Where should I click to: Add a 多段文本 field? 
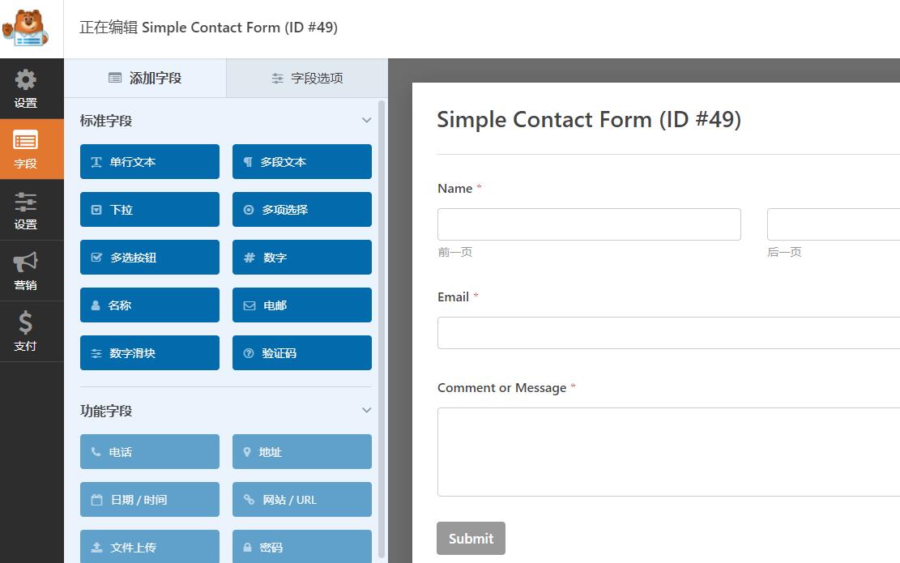pos(302,162)
